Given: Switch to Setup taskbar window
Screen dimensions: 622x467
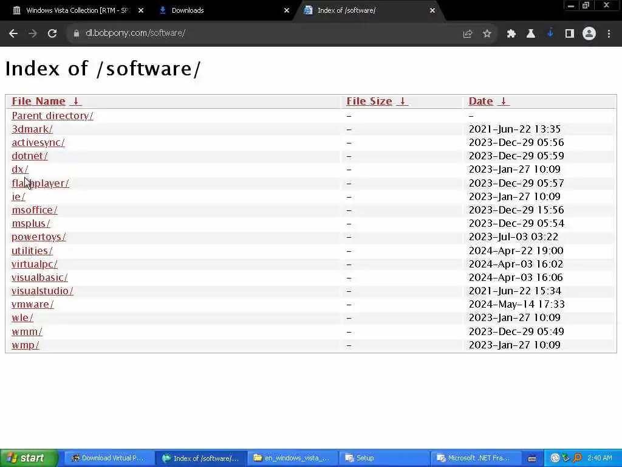Looking at the screenshot, I should pyautogui.click(x=384, y=458).
